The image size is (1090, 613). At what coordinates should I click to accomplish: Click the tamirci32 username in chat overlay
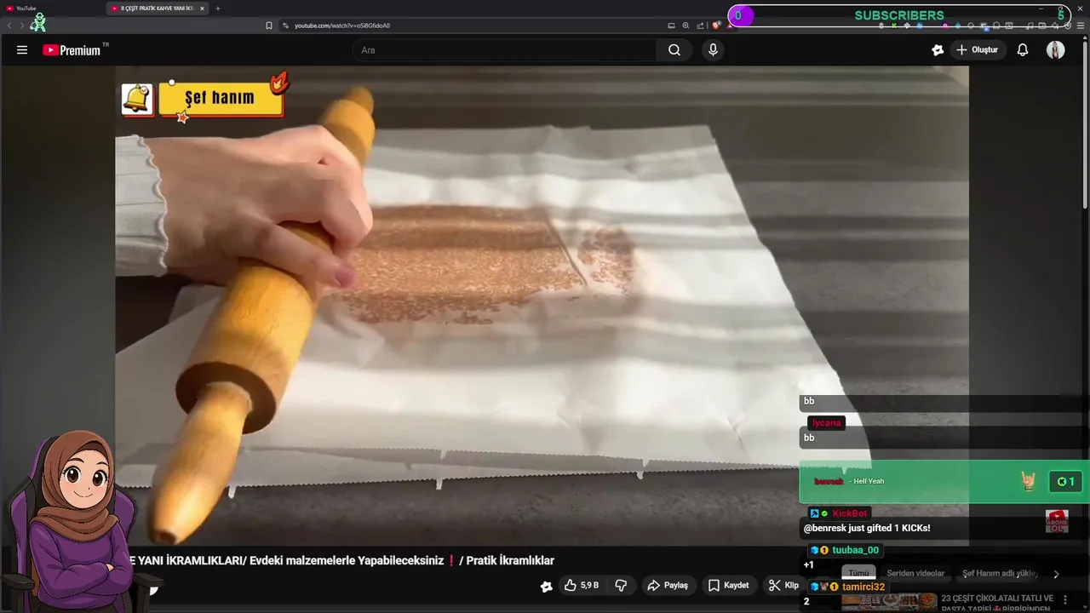point(863,587)
